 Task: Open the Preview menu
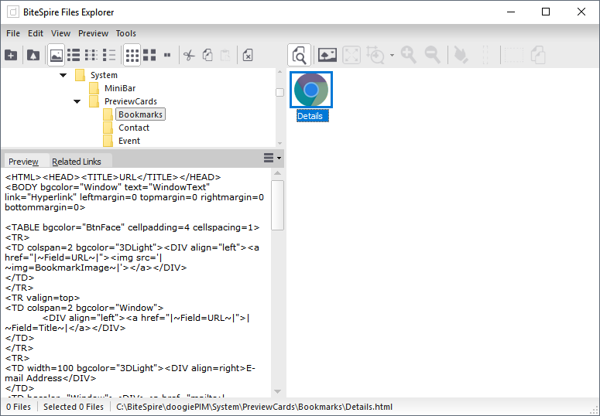tap(94, 34)
